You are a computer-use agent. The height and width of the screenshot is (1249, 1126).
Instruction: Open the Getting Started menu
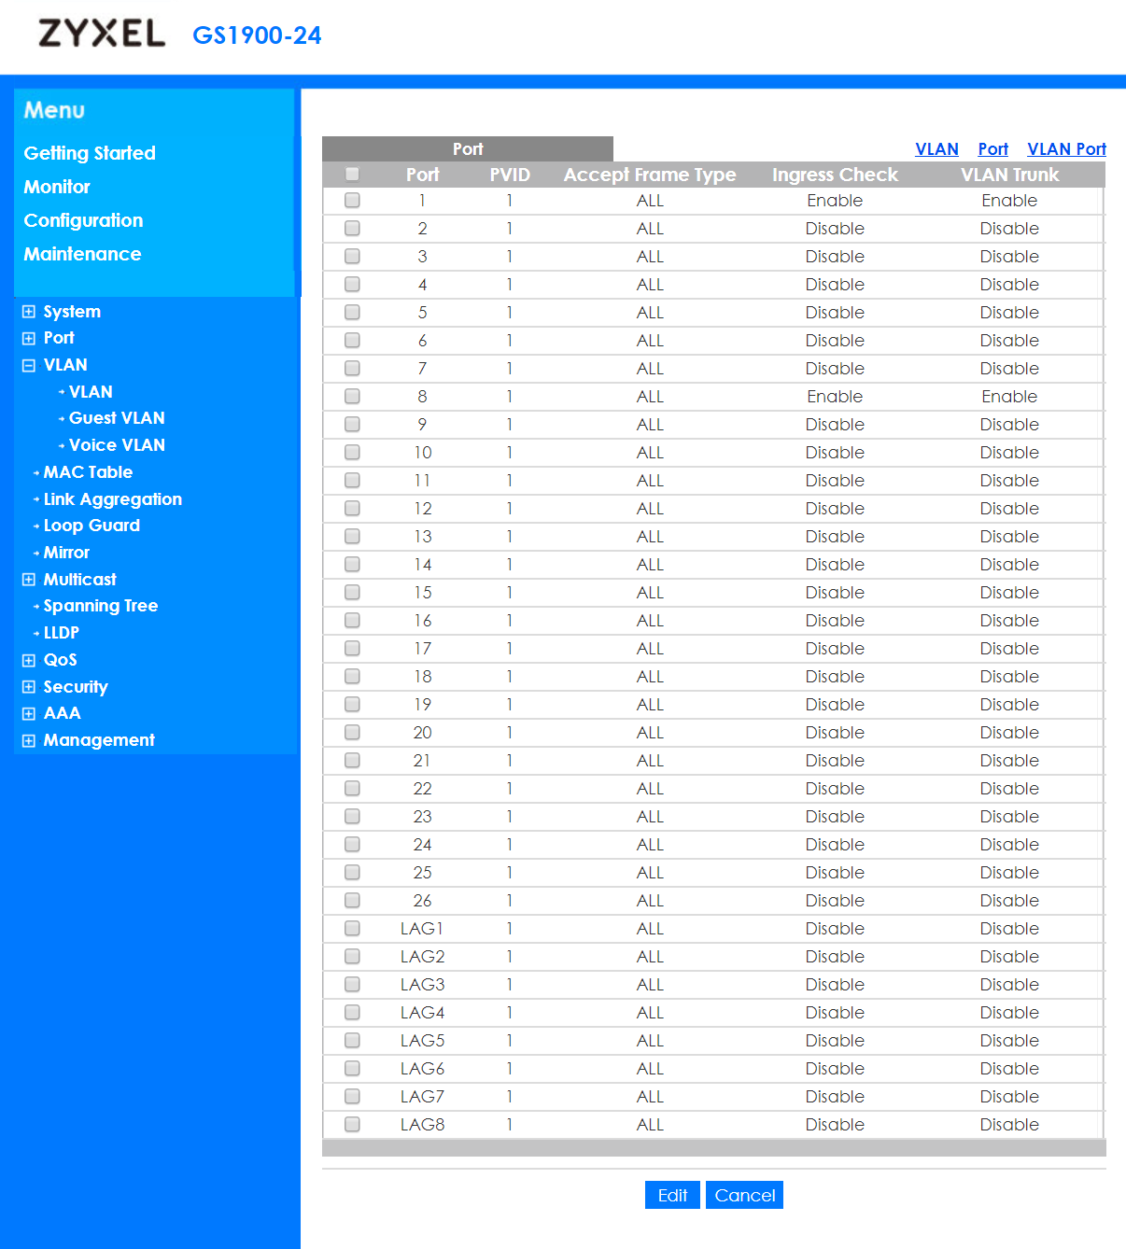tap(90, 153)
